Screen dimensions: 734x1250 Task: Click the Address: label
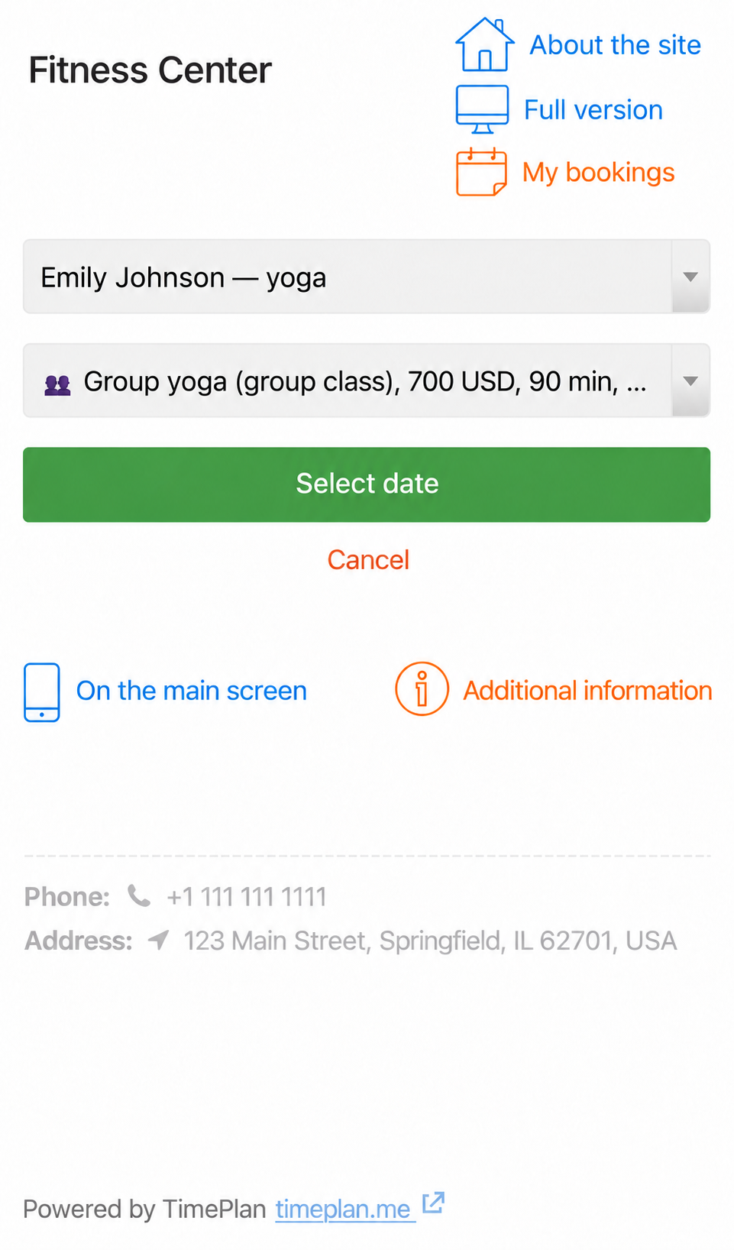79,941
